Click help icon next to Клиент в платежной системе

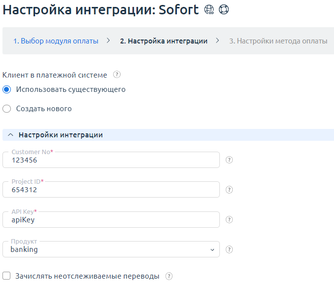click(x=117, y=75)
